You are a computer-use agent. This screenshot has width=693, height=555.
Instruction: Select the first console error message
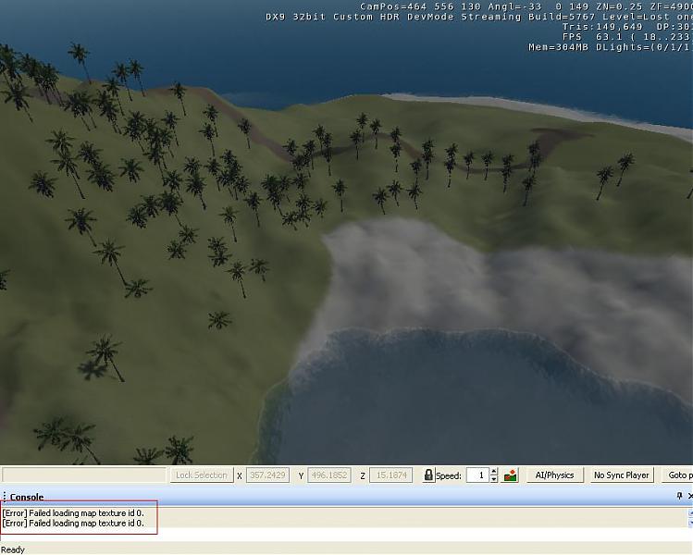[x=73, y=512]
